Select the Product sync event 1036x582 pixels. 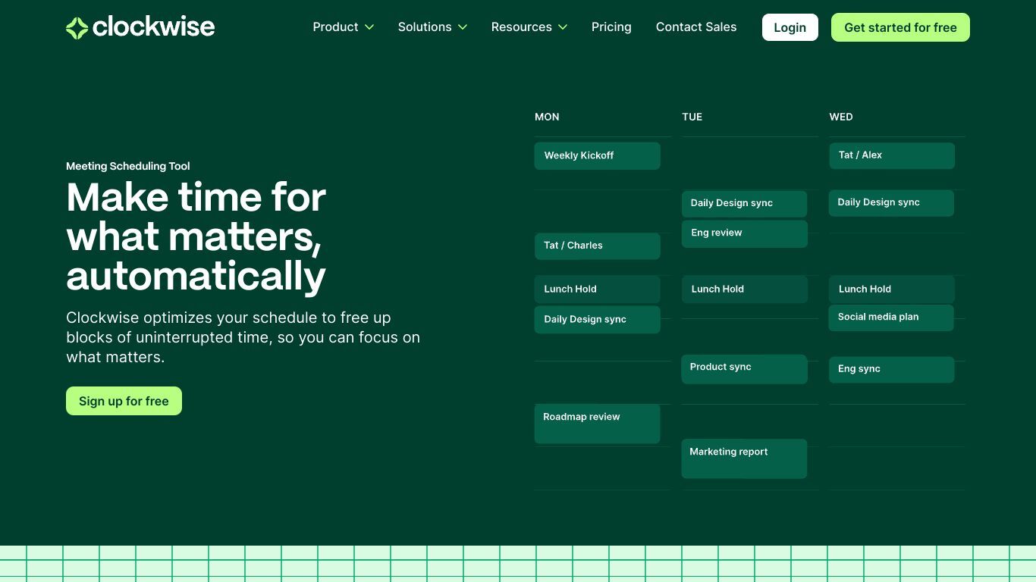744,369
